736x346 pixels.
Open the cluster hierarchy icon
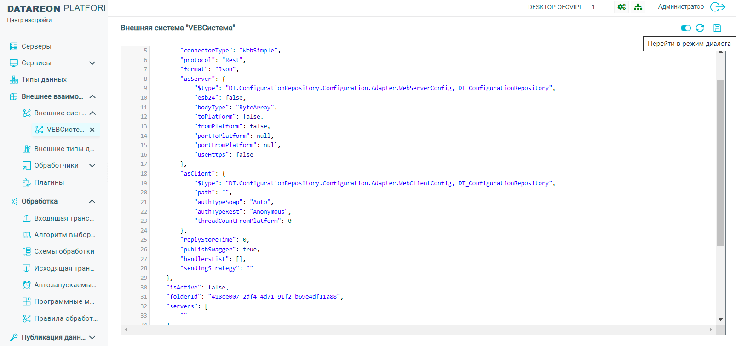click(638, 7)
